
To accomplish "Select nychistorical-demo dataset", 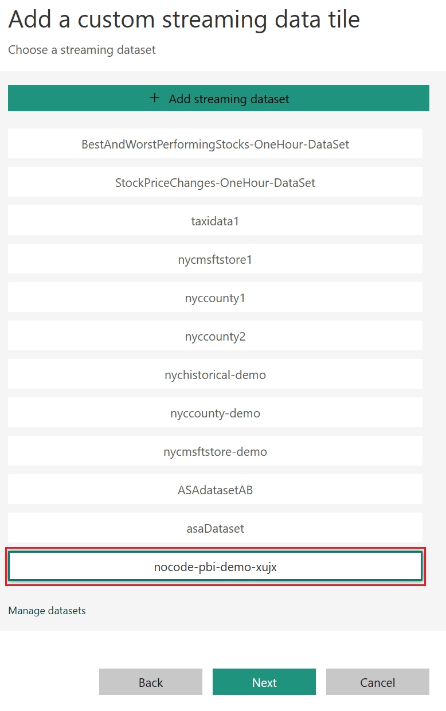I will coord(215,374).
